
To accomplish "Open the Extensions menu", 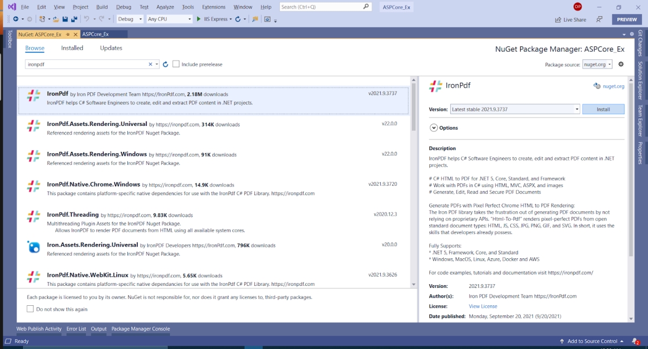I will (214, 7).
